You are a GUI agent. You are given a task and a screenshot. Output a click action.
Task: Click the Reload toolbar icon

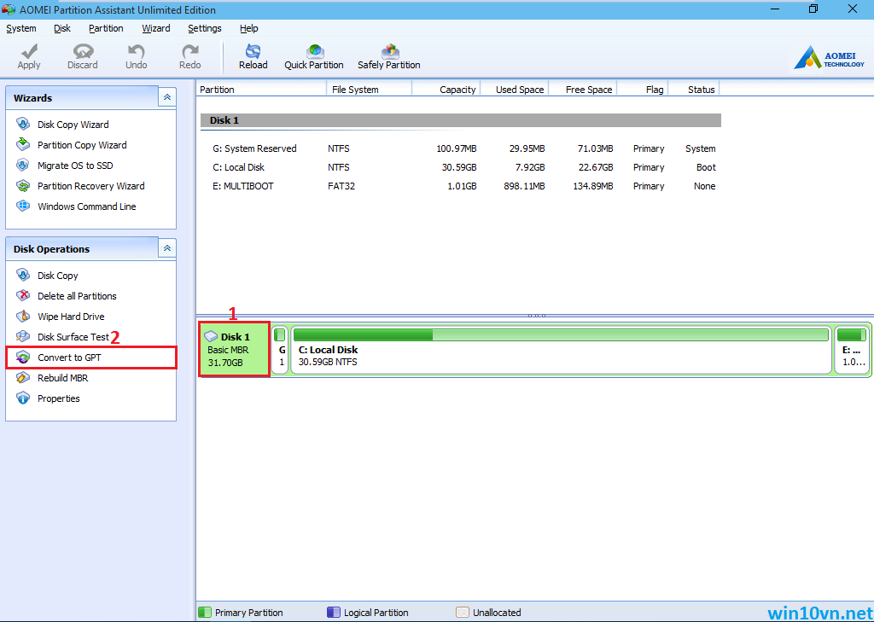pyautogui.click(x=253, y=52)
